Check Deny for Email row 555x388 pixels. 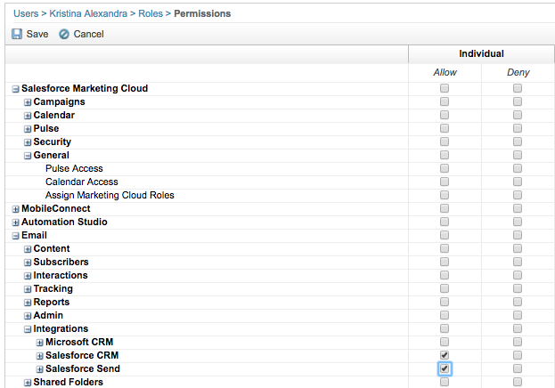(x=518, y=235)
